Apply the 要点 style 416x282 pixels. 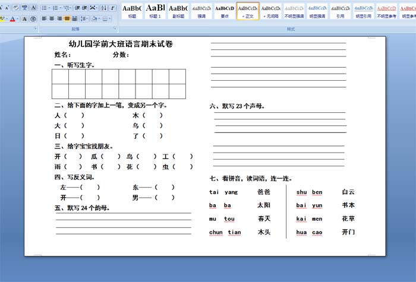225,11
